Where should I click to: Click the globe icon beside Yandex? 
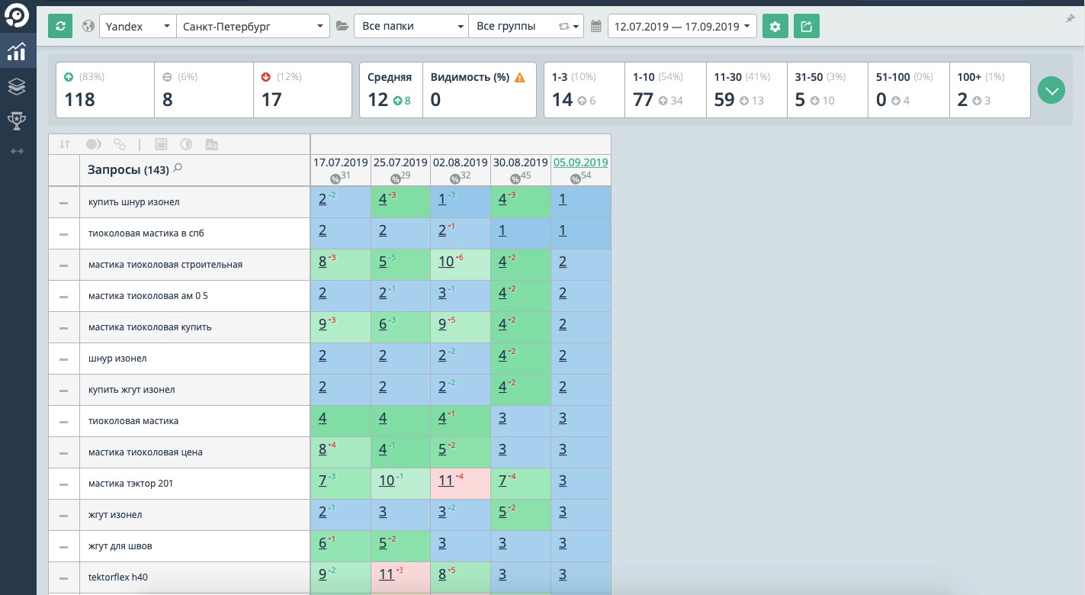(x=88, y=26)
